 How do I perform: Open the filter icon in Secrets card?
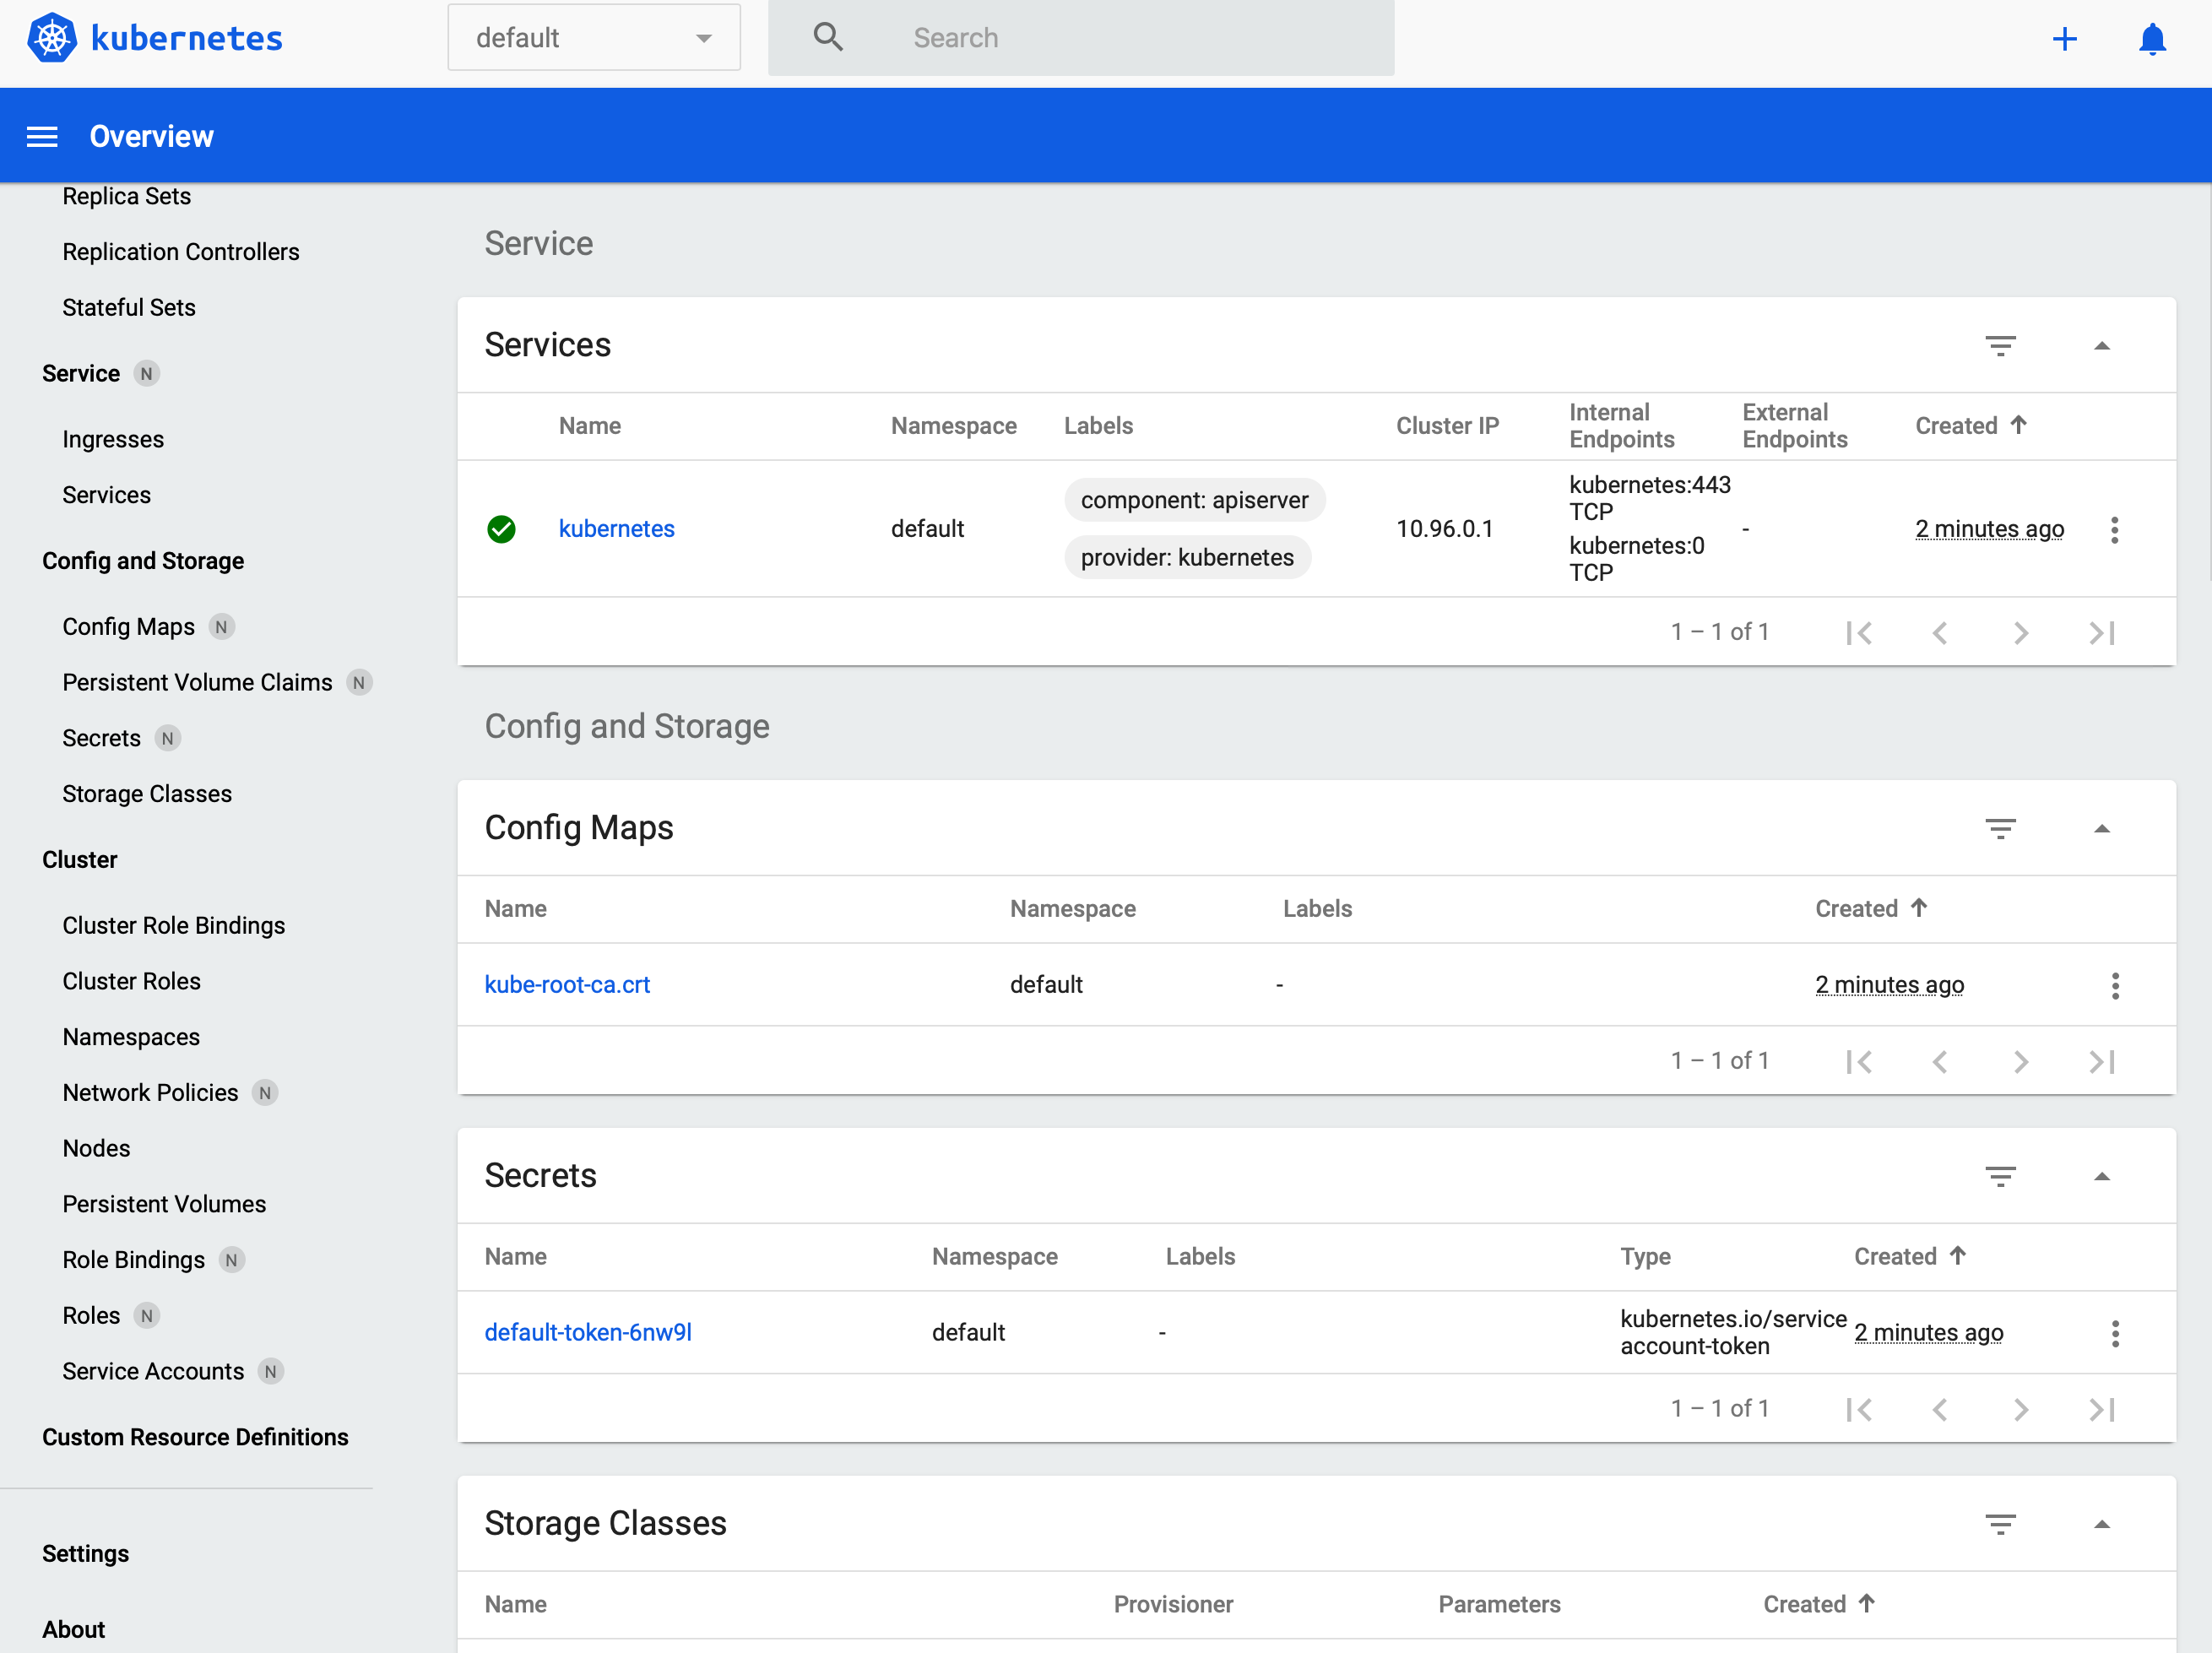point(2000,1177)
